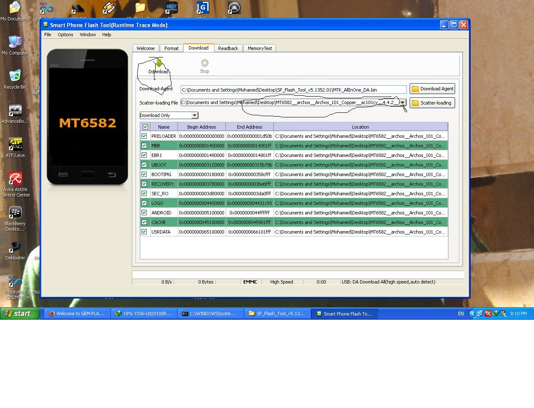Image resolution: width=534 pixels, height=408 pixels.
Task: Show hidden tray icons with the arrow
Action: (x=473, y=313)
